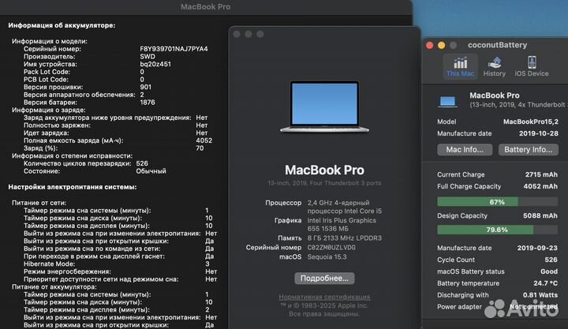Image resolution: width=568 pixels, height=329 pixels.
Task: Click the Версия прошивки 901 value
Action: (x=146, y=87)
